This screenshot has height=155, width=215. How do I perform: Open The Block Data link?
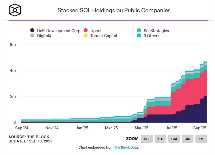[x=126, y=147]
